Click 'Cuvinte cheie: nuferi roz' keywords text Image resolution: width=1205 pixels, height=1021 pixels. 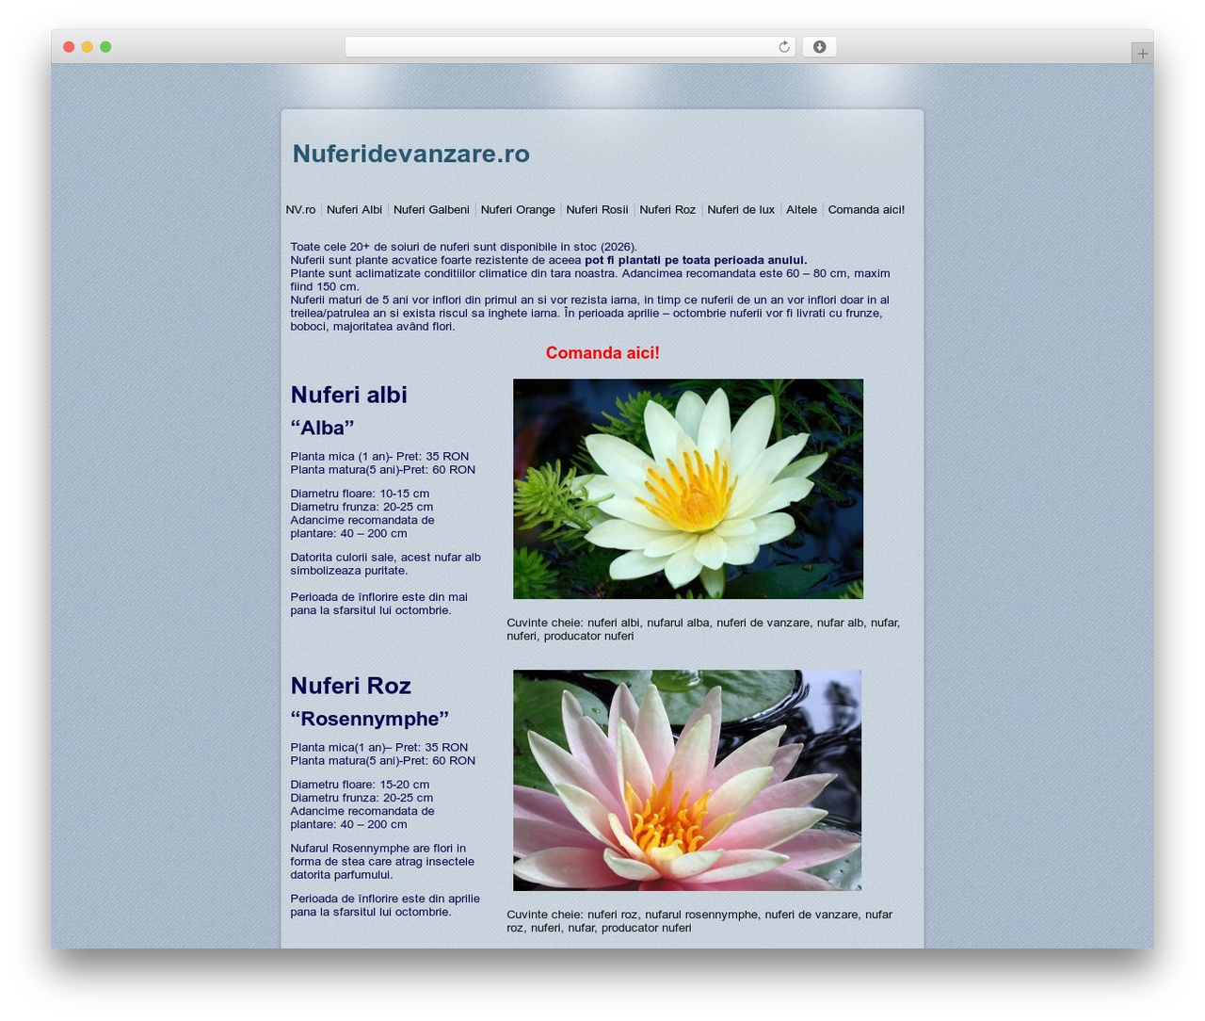tap(699, 921)
